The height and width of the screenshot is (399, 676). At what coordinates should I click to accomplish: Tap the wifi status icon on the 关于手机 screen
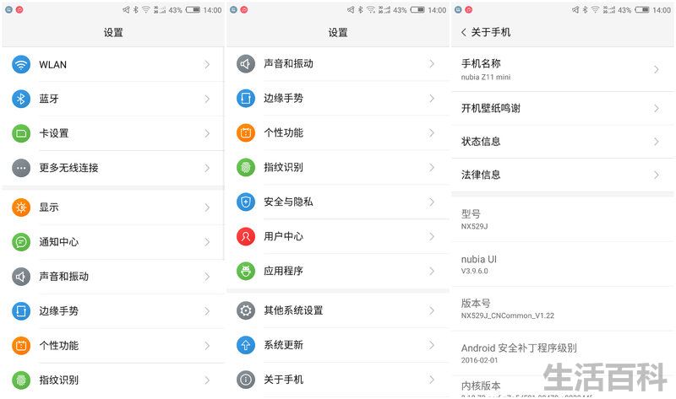pyautogui.click(x=596, y=10)
